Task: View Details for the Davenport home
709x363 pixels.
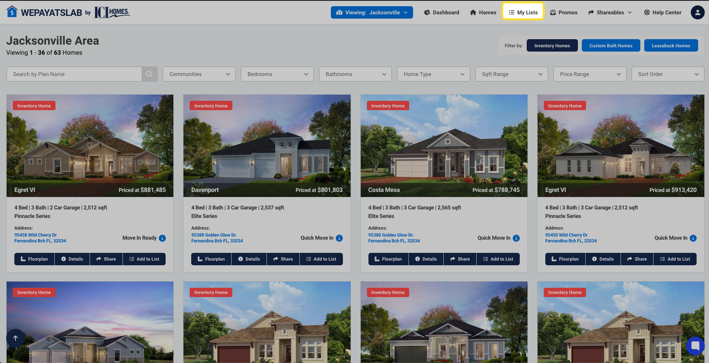Action: (249, 259)
